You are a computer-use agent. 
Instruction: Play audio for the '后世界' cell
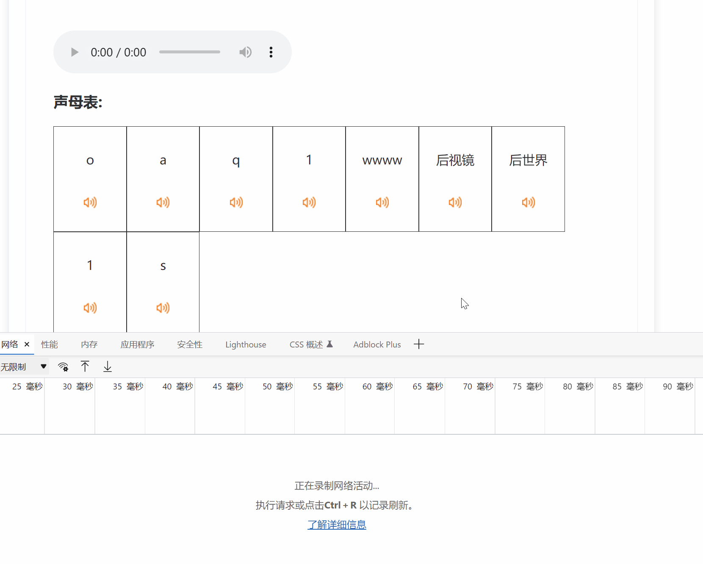coord(528,203)
